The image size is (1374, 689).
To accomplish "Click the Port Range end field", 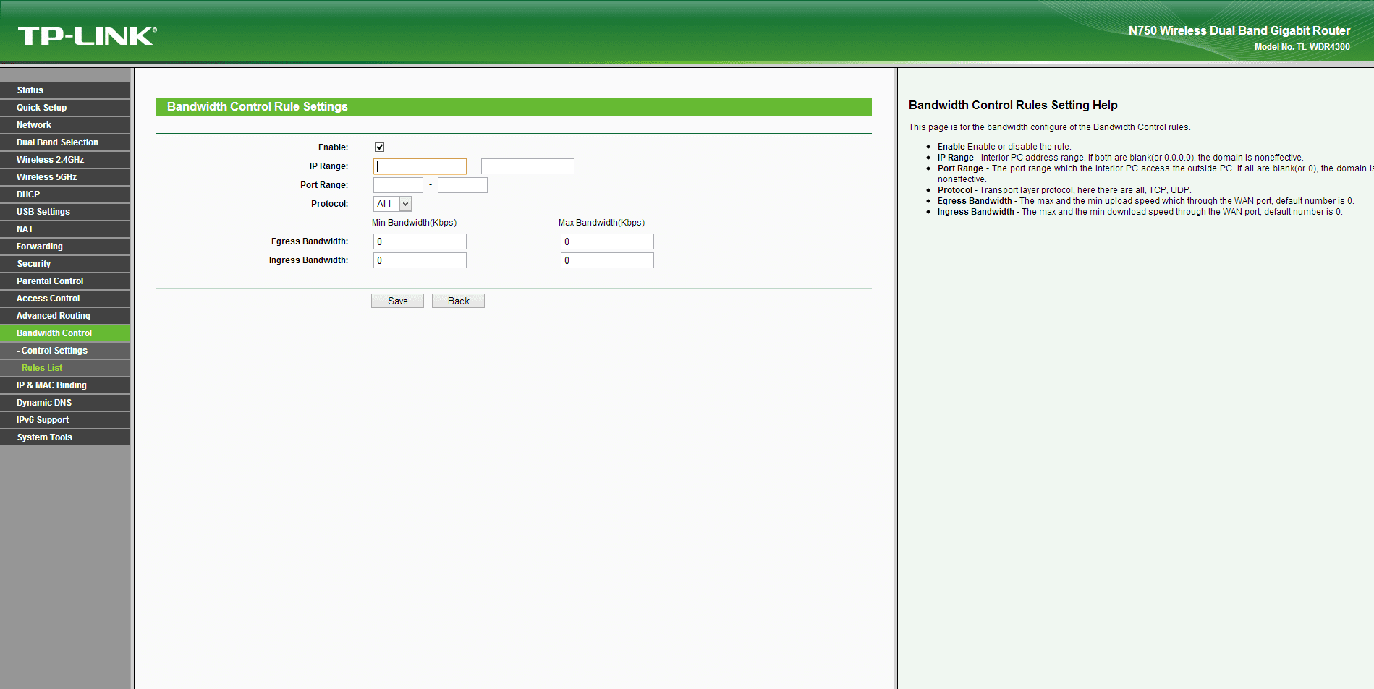I will pyautogui.click(x=462, y=185).
